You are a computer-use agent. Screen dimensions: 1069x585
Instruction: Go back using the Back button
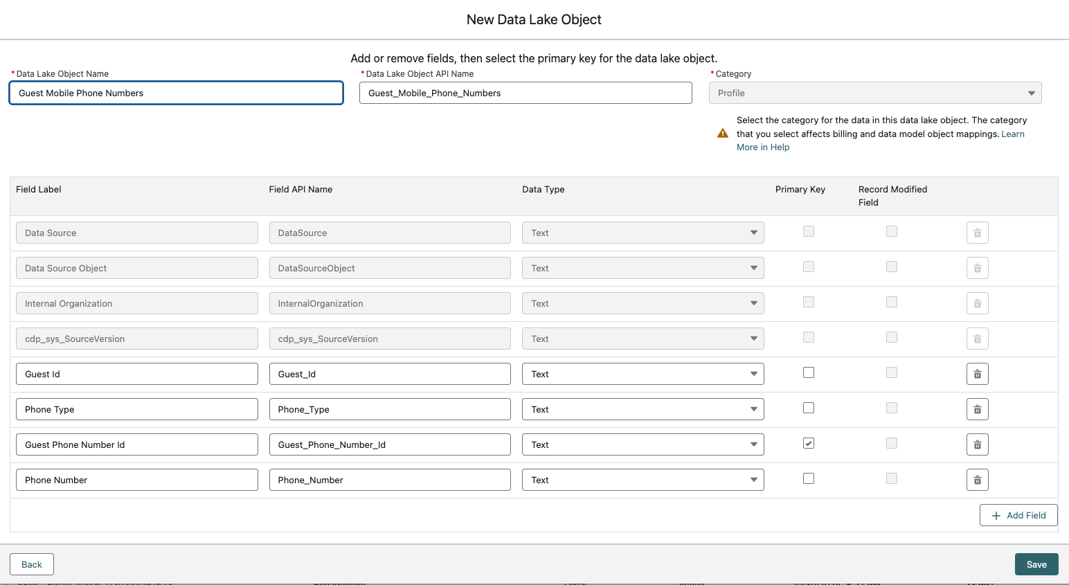(32, 564)
